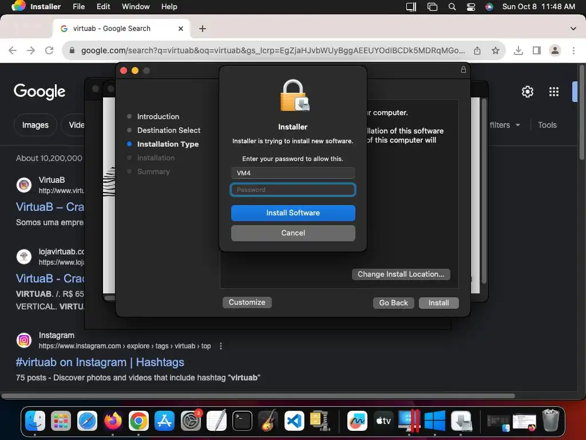Open options for the Instagram result
Image resolution: width=586 pixels, height=440 pixels.
(221, 346)
